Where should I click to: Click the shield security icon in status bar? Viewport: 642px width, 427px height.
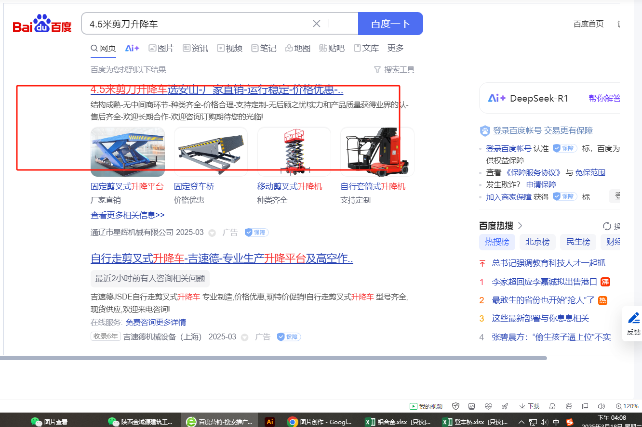[455, 406]
